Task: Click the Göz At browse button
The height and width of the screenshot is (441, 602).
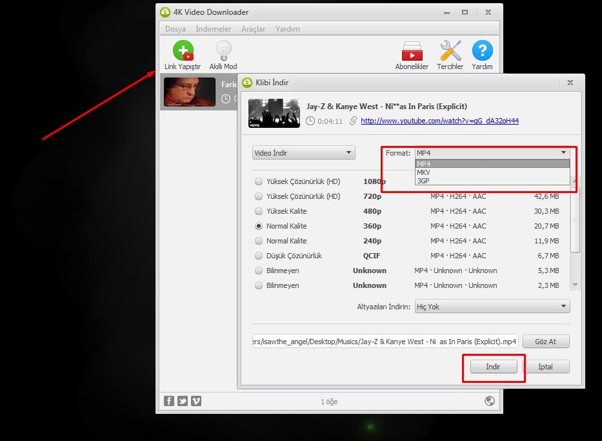Action: 546,342
